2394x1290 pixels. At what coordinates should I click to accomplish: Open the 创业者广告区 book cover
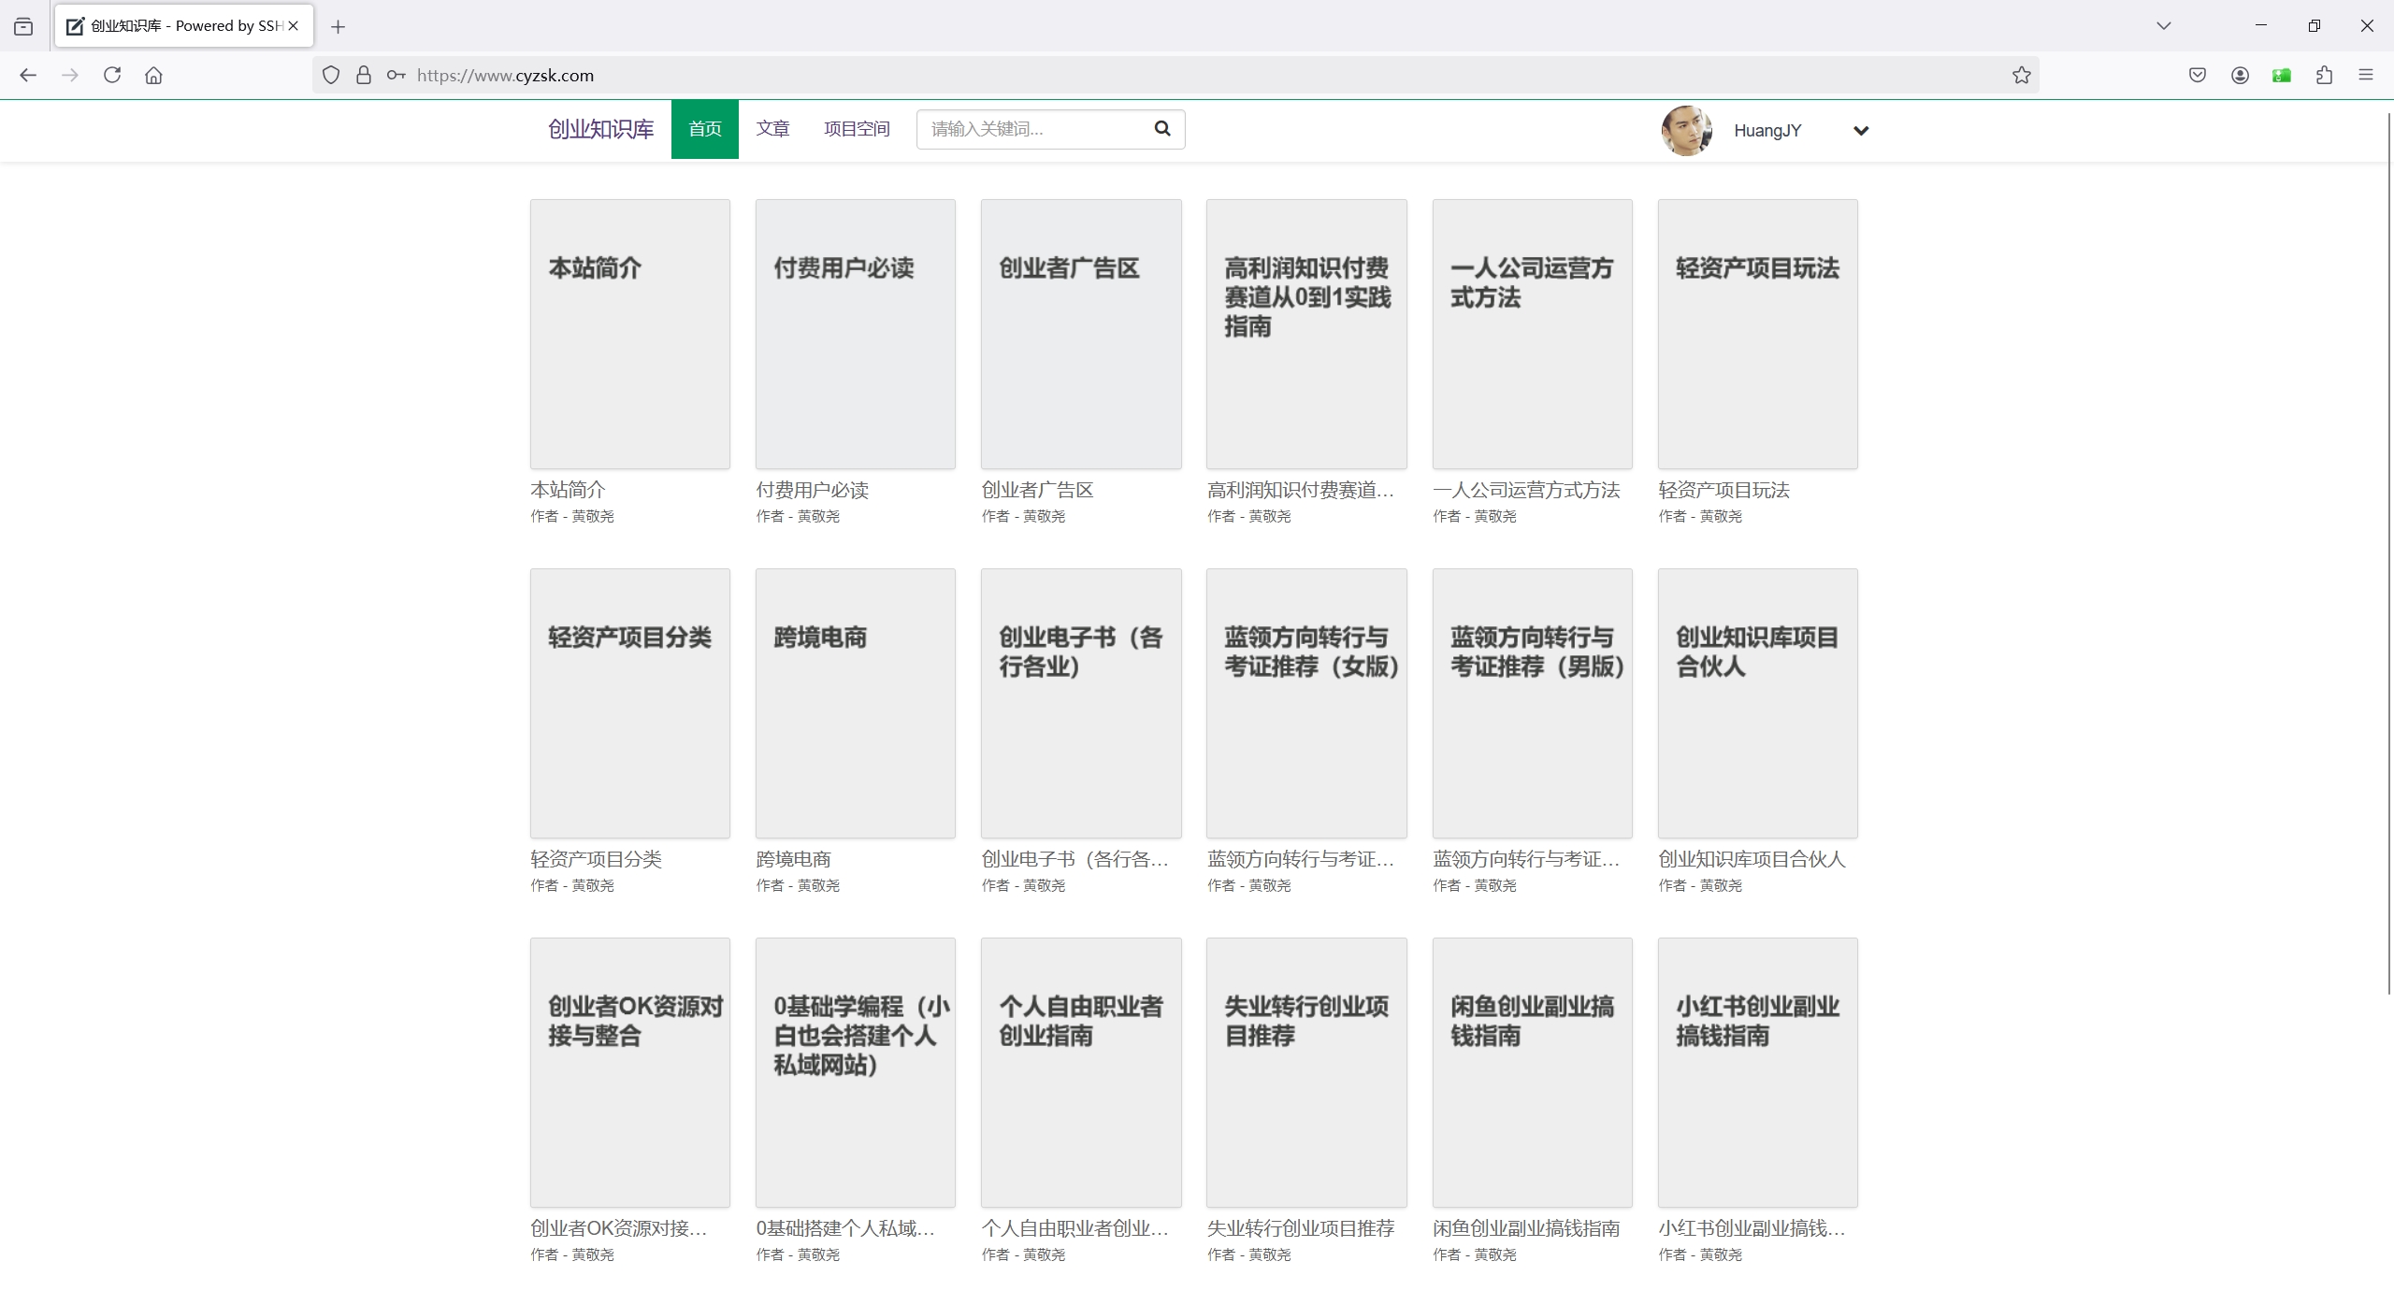[x=1081, y=334]
